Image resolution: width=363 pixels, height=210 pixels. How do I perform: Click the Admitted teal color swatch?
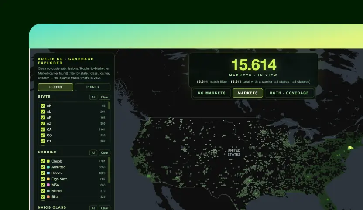pos(48,167)
